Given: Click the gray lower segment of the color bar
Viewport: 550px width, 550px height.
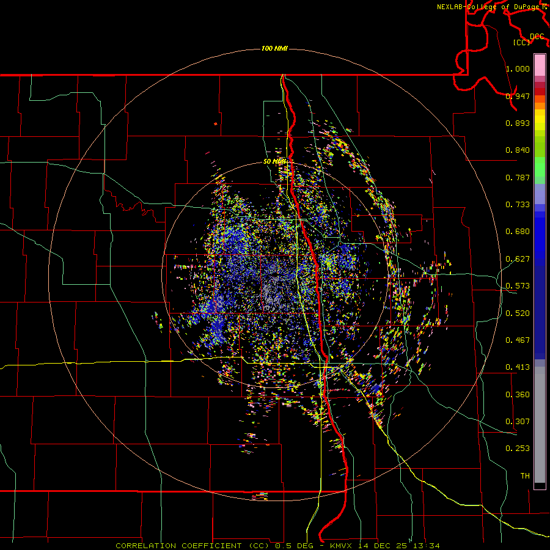Looking at the screenshot, I should click(540, 425).
